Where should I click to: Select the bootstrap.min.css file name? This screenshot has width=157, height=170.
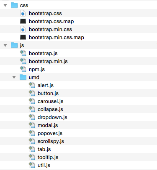[50, 29]
